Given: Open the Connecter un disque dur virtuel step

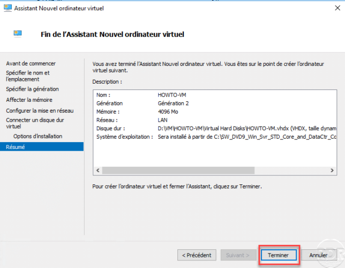Looking at the screenshot, I should pos(35,123).
